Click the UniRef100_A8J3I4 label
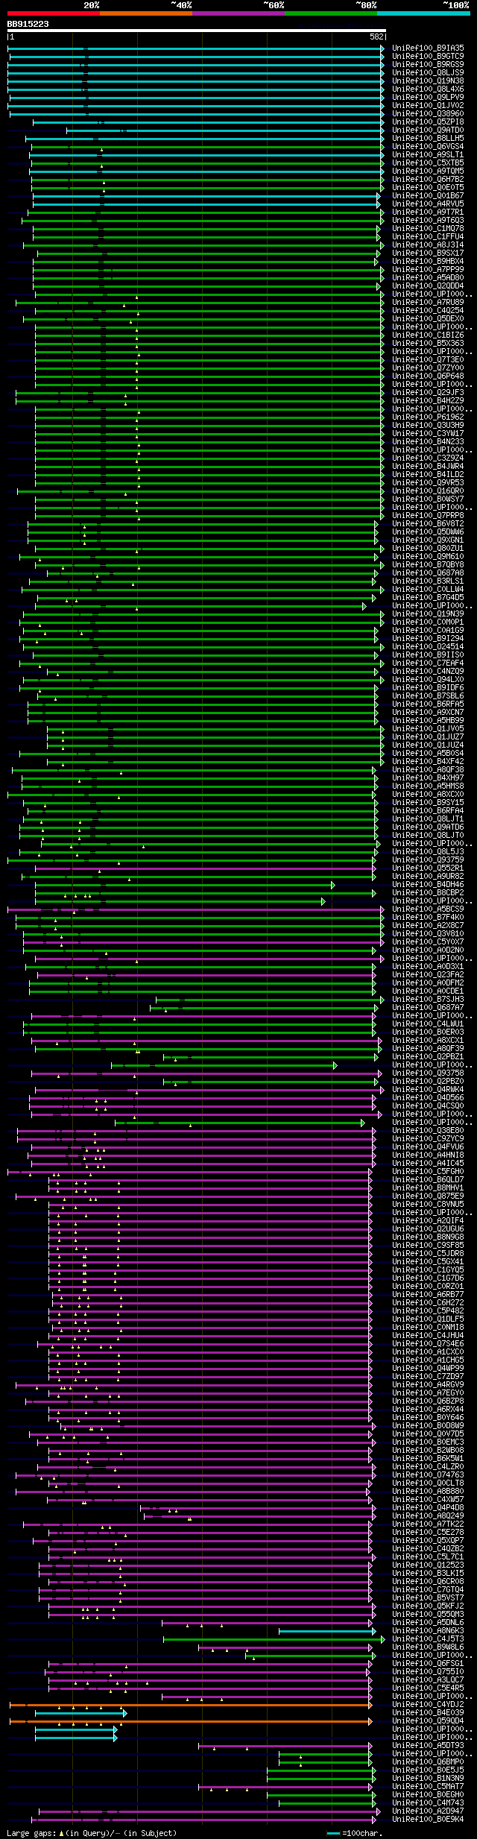 click(428, 245)
